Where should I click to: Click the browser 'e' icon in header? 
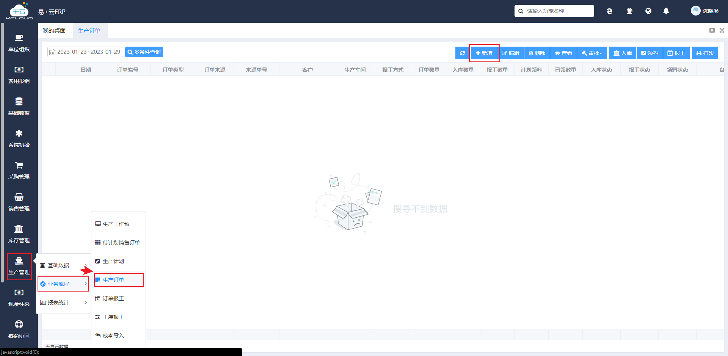(609, 11)
